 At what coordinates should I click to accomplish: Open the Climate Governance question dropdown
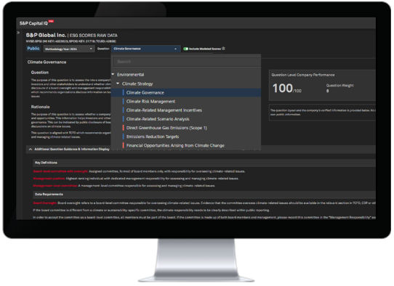tap(145, 49)
